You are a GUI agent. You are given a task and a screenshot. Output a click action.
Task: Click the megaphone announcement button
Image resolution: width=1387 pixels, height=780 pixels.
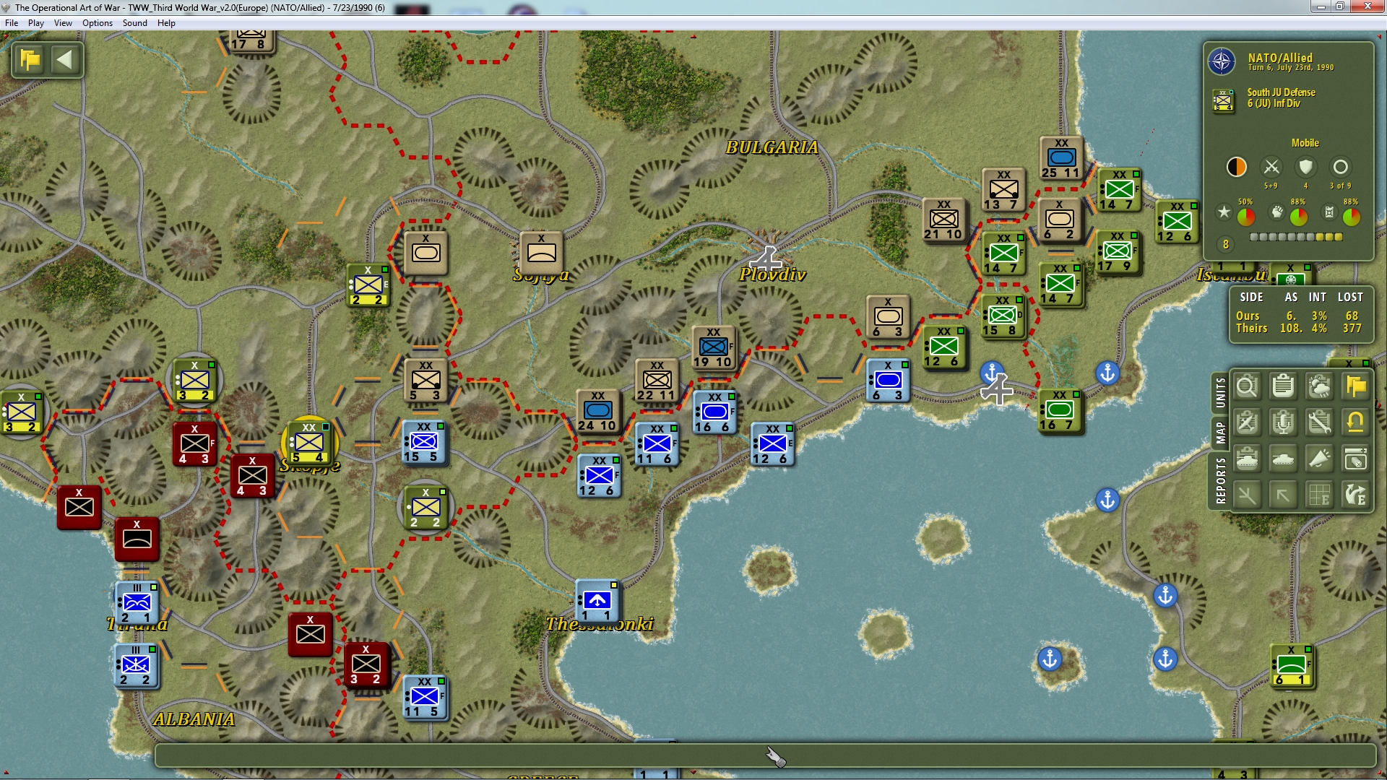[1319, 459]
